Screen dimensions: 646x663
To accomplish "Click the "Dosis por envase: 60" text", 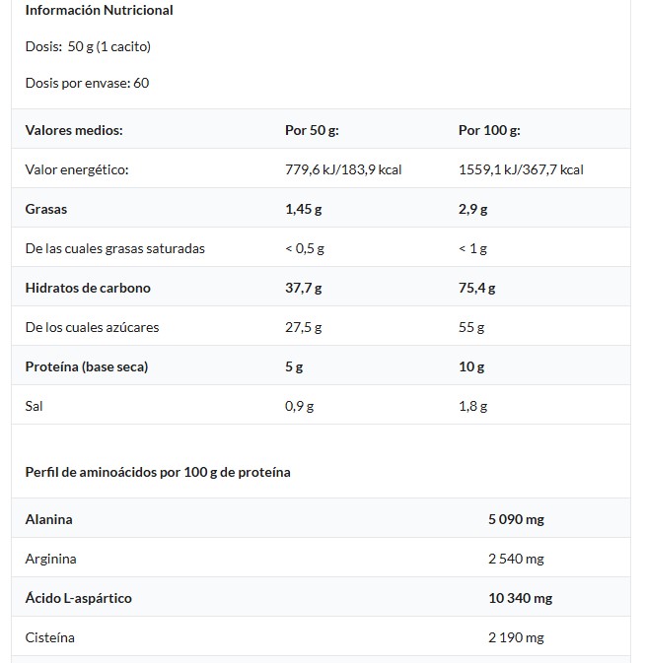I will pyautogui.click(x=87, y=83).
